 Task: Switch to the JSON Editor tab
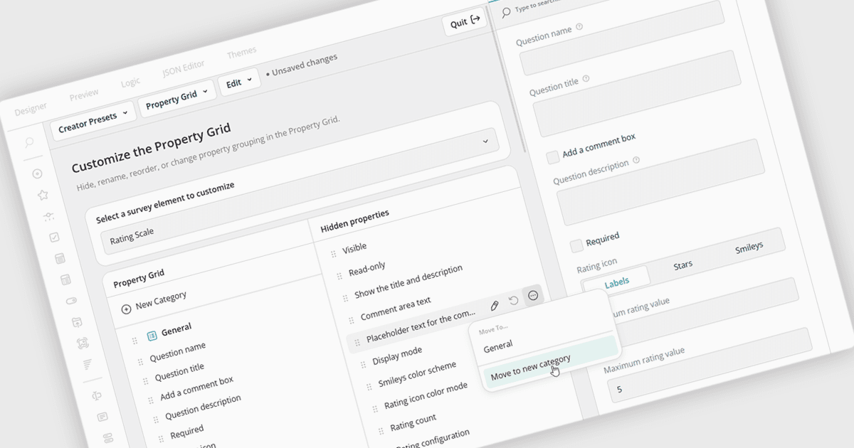(183, 69)
